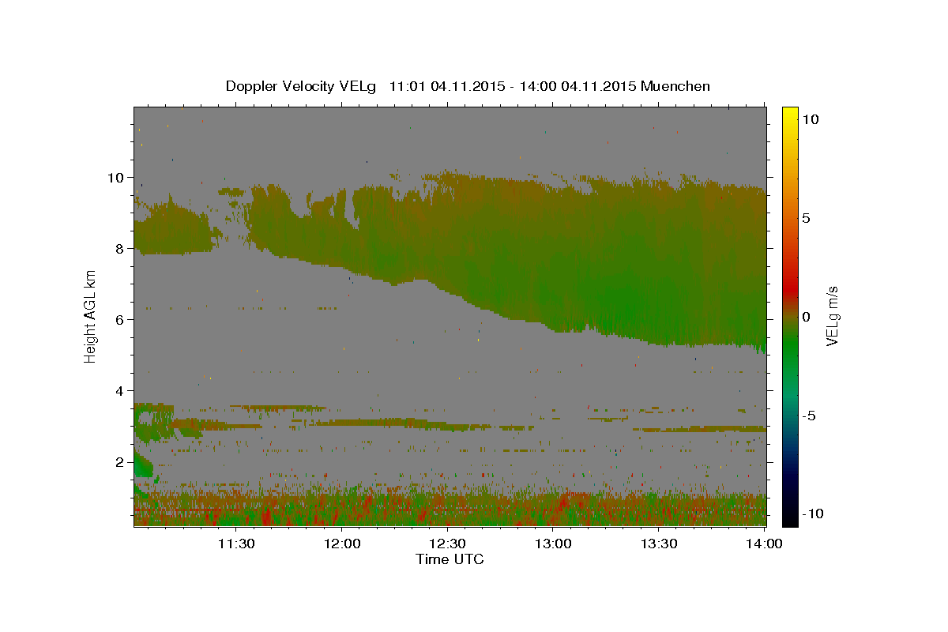Click the height label '6' on the y-axis

coord(119,320)
